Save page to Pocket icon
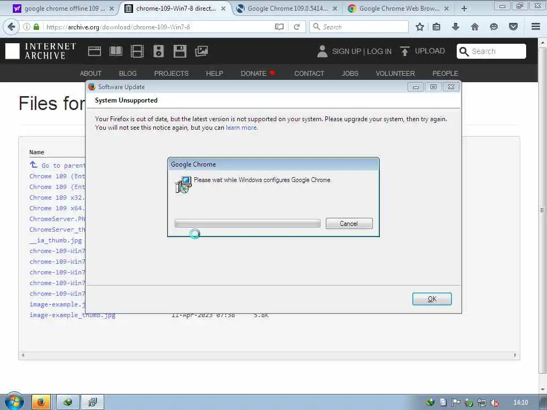The image size is (547, 410). click(513, 27)
